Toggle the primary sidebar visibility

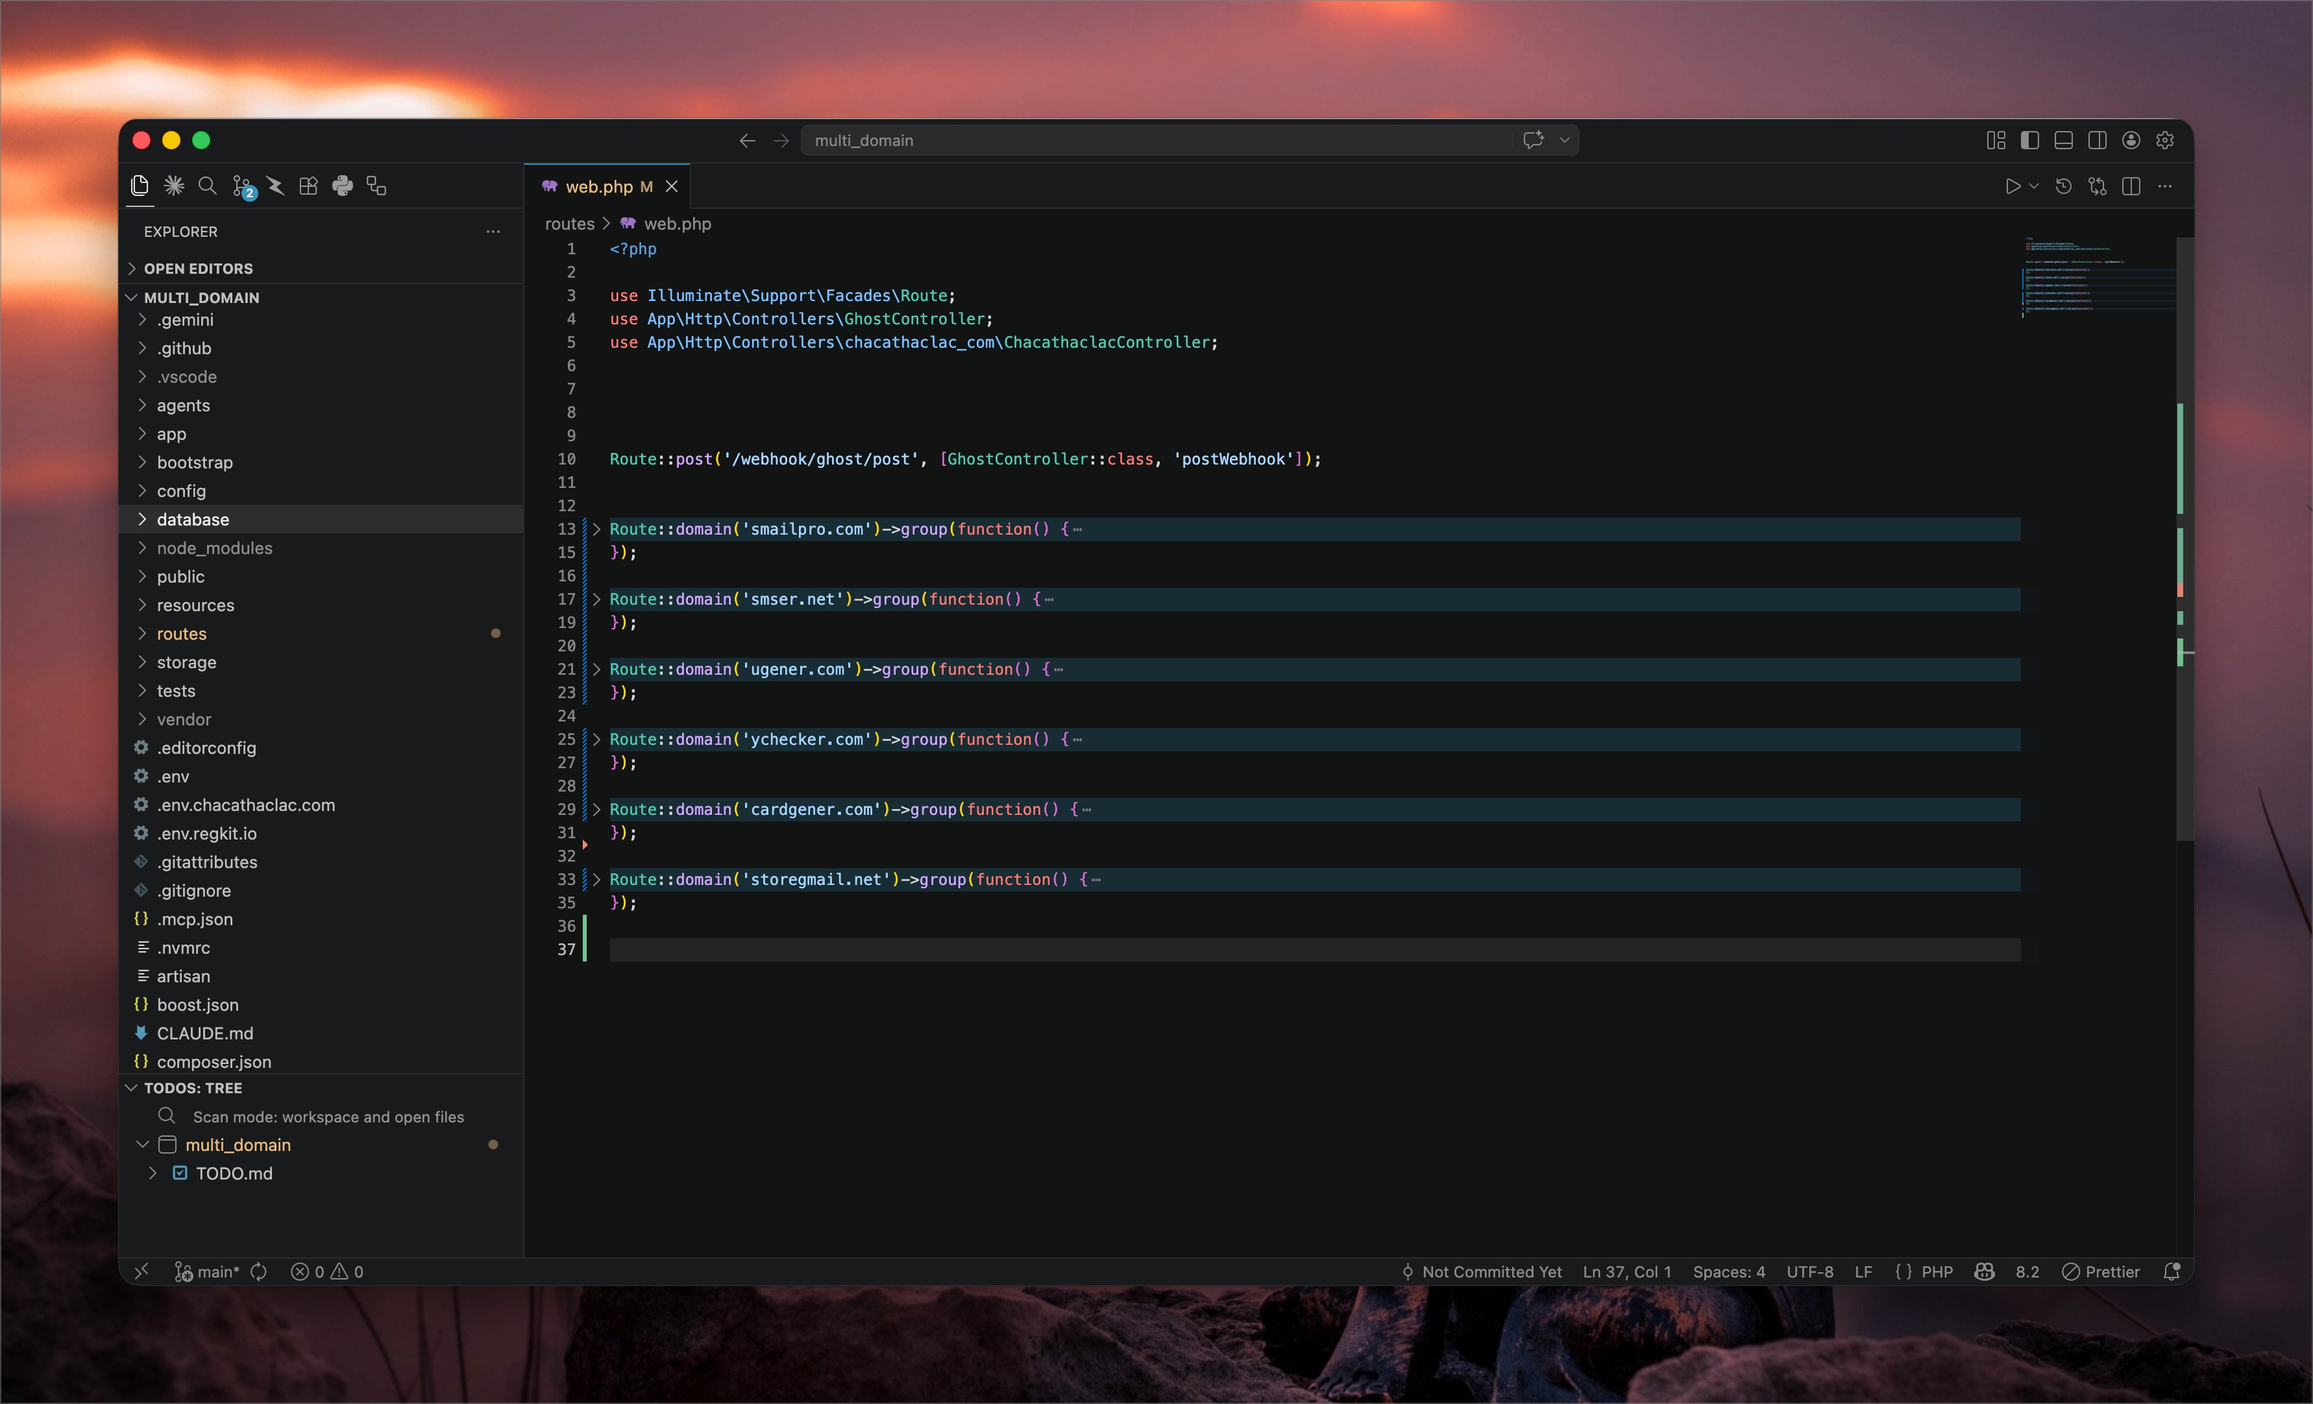2029,140
